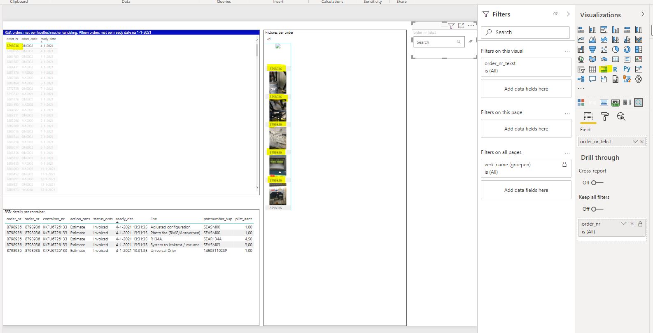This screenshot has height=333, width=653.
Task: Switch to the Format paint roller tab
Action: 605,116
